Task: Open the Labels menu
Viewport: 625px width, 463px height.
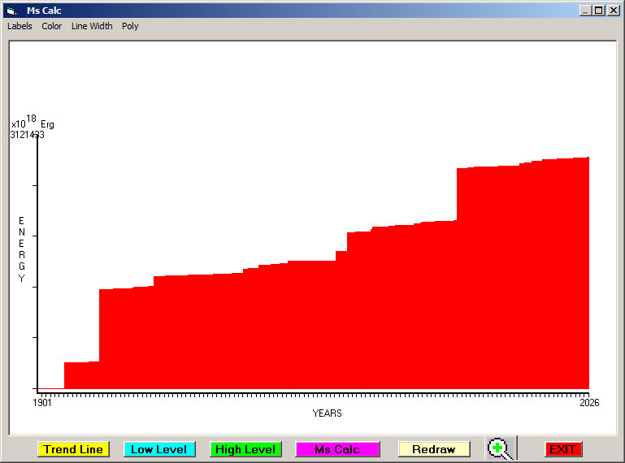Action: pyautogui.click(x=20, y=26)
